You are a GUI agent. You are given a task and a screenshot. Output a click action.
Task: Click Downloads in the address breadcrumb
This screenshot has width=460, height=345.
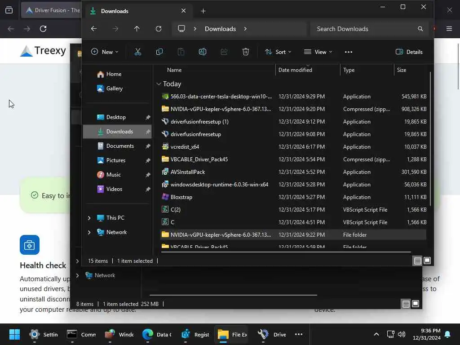[220, 29]
